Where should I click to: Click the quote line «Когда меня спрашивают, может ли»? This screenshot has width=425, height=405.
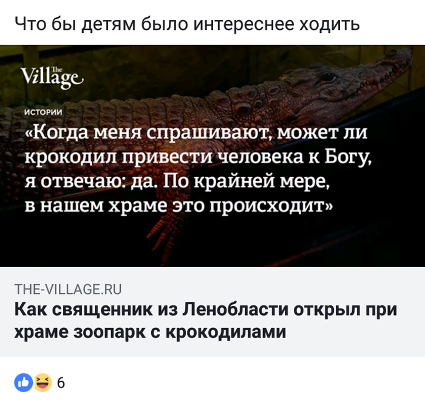tap(196, 132)
